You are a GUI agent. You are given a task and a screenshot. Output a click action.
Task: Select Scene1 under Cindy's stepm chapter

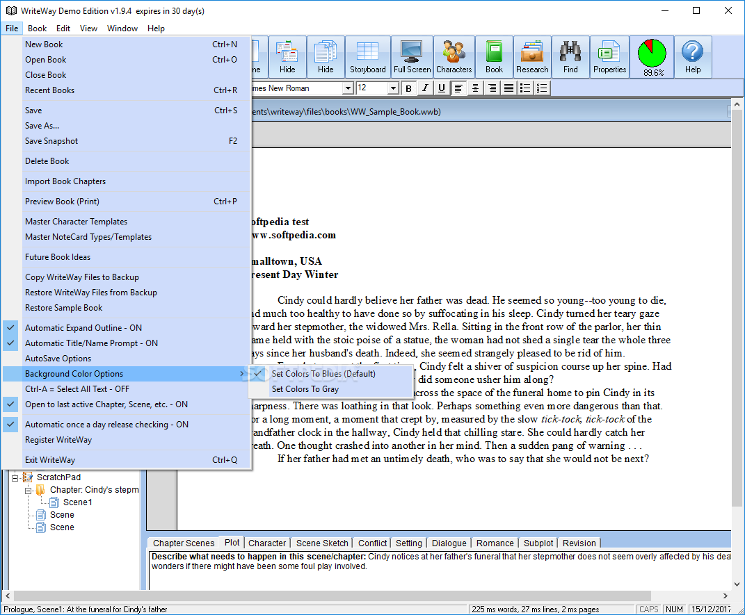tap(77, 502)
